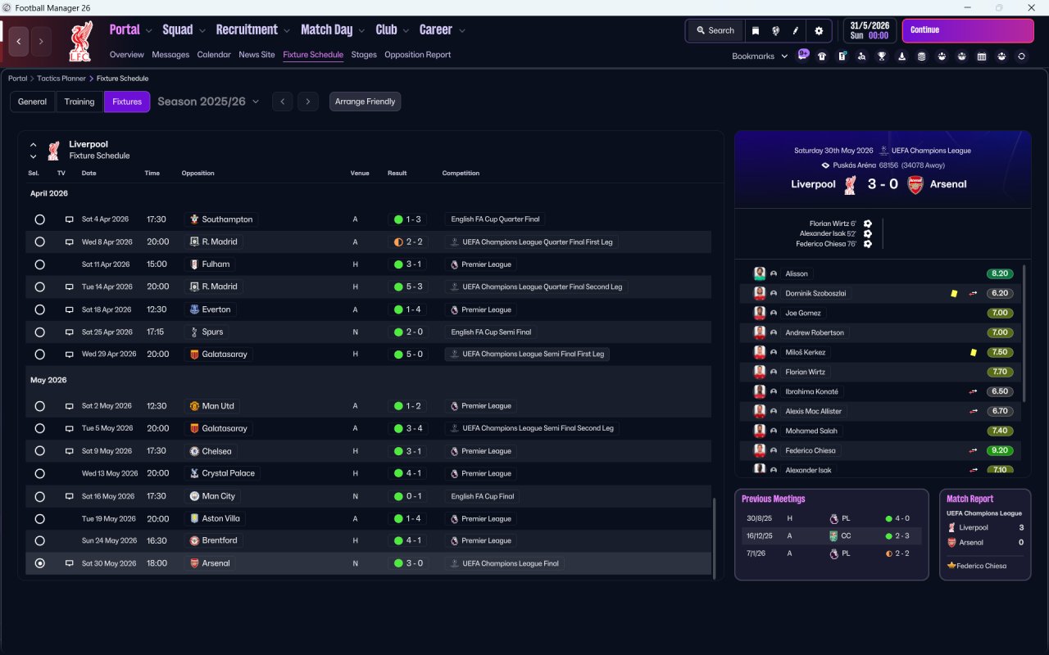Viewport: 1049px width, 655px height.
Task: Click the substitution icon on Ibrahima Konaté's row
Action: click(973, 391)
